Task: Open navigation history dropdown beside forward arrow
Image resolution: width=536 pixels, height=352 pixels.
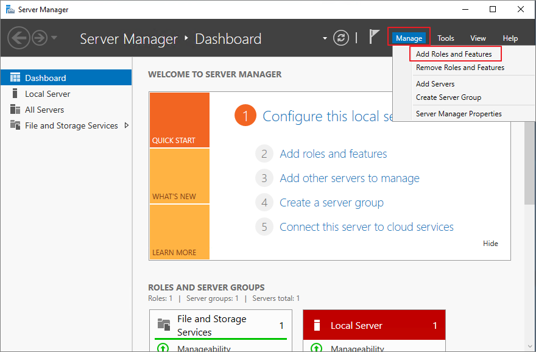Action: (54, 38)
